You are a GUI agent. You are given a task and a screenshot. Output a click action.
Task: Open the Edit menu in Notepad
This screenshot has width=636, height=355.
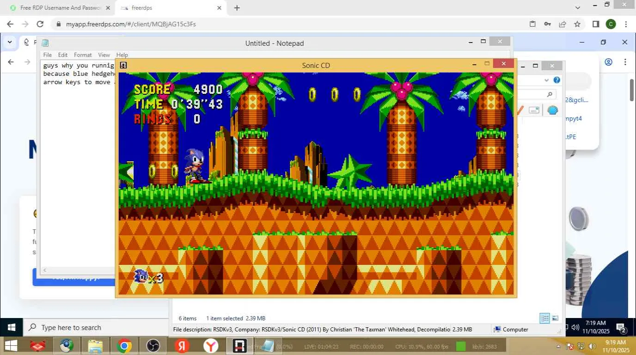(63, 55)
